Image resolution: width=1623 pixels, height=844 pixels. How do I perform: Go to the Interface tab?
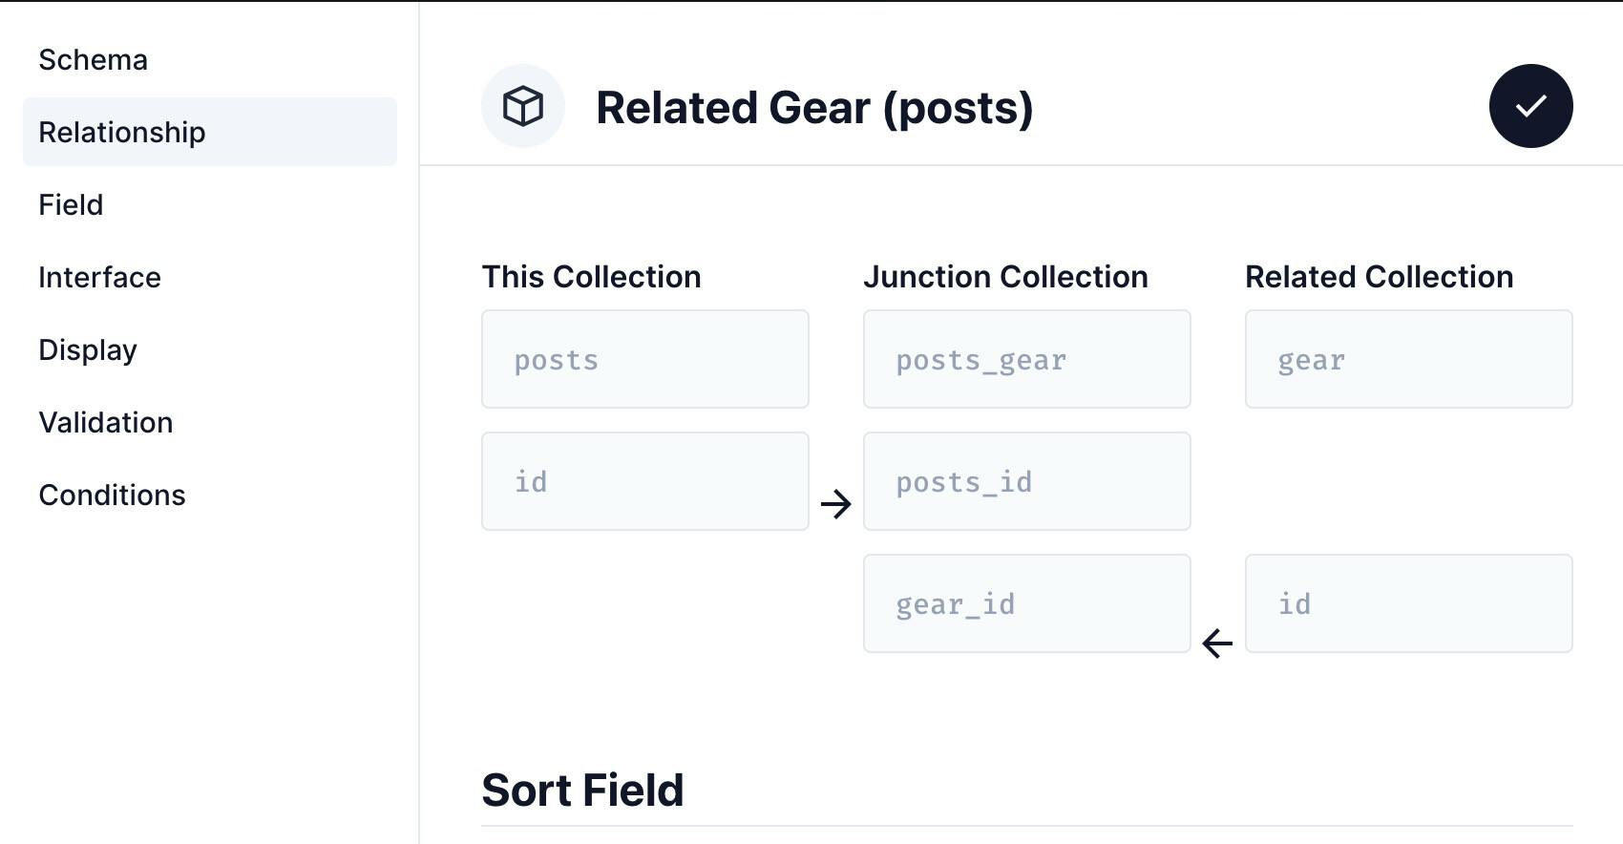point(100,277)
